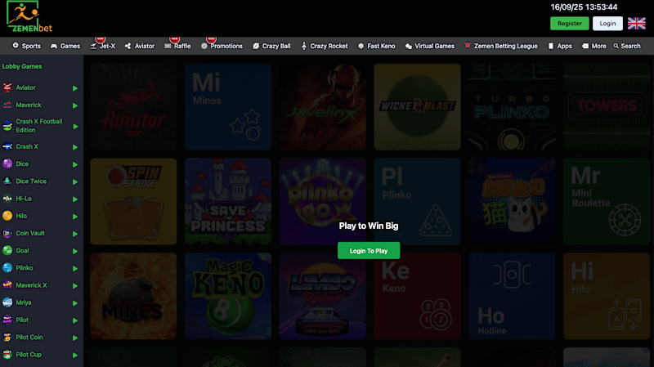Open the red Keno 'Ke' tile

click(417, 296)
